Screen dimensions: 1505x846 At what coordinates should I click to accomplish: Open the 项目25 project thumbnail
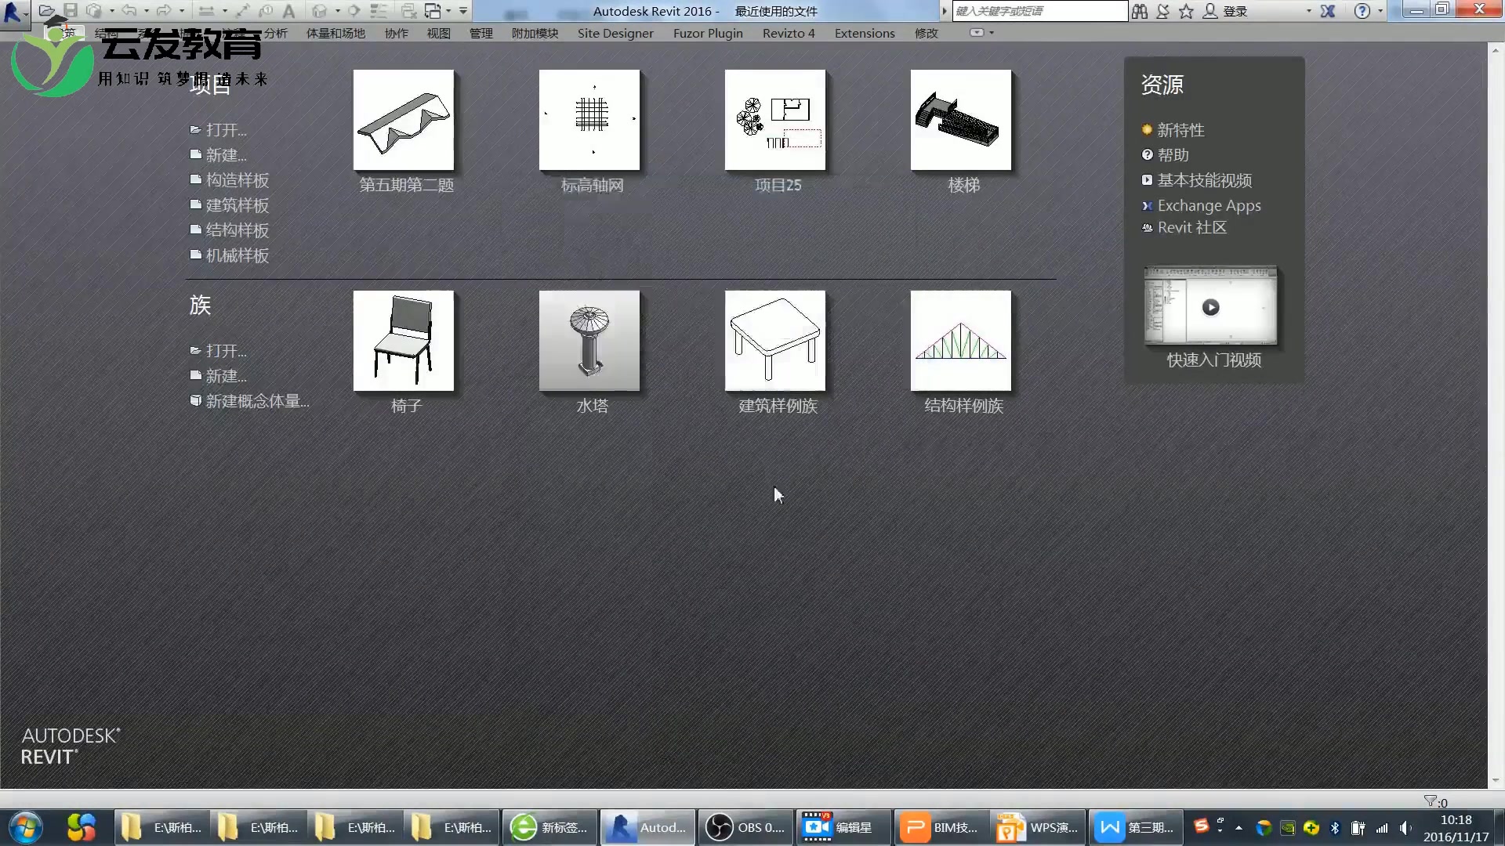775,120
